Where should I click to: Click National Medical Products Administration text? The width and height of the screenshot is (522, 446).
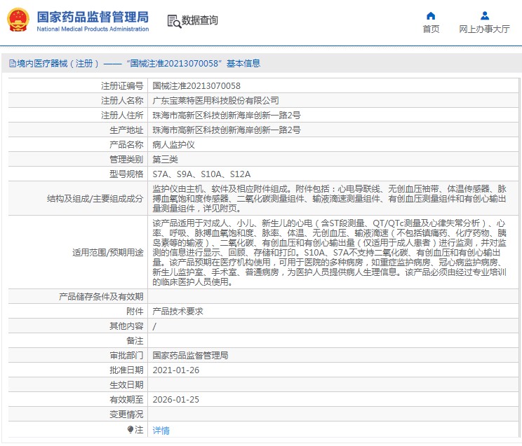(93, 29)
